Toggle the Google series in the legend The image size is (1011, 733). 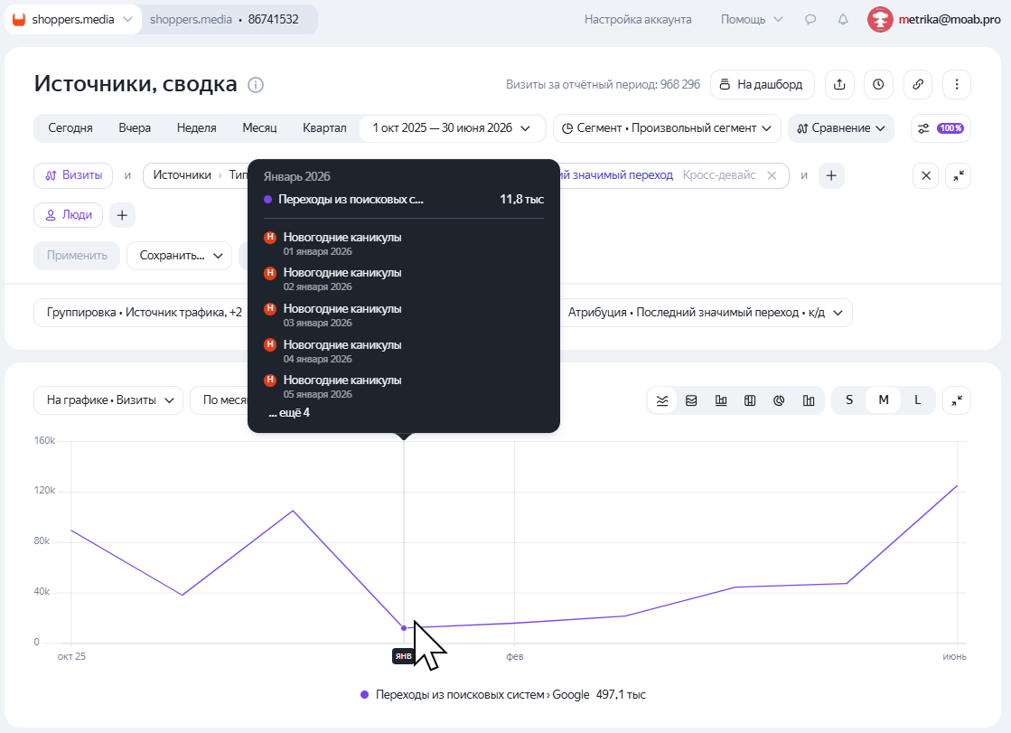coord(502,694)
